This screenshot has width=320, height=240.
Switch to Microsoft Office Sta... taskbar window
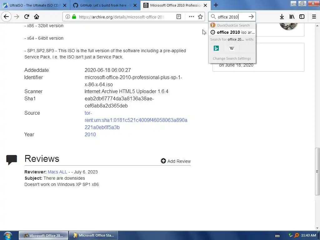[93, 236]
